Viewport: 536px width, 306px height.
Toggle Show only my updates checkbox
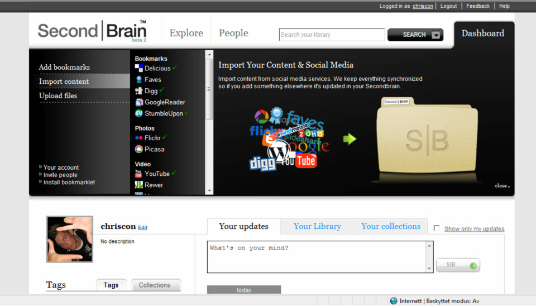(x=437, y=228)
